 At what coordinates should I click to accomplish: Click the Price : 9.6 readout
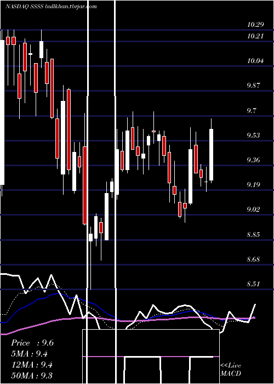32,343
